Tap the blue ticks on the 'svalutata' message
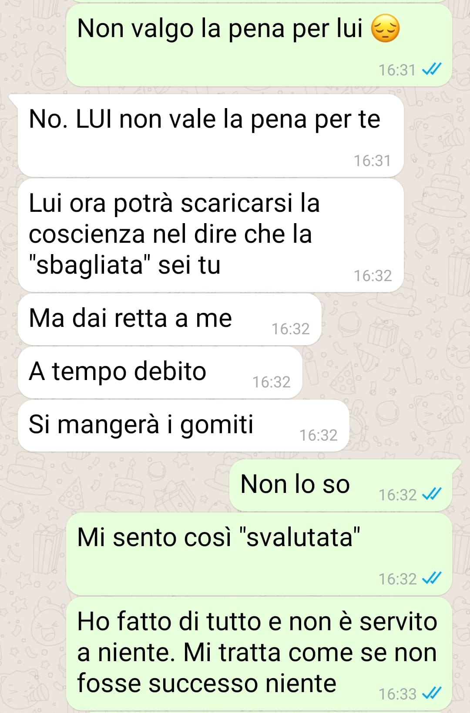Screen dimensions: 470x713 pos(432,578)
